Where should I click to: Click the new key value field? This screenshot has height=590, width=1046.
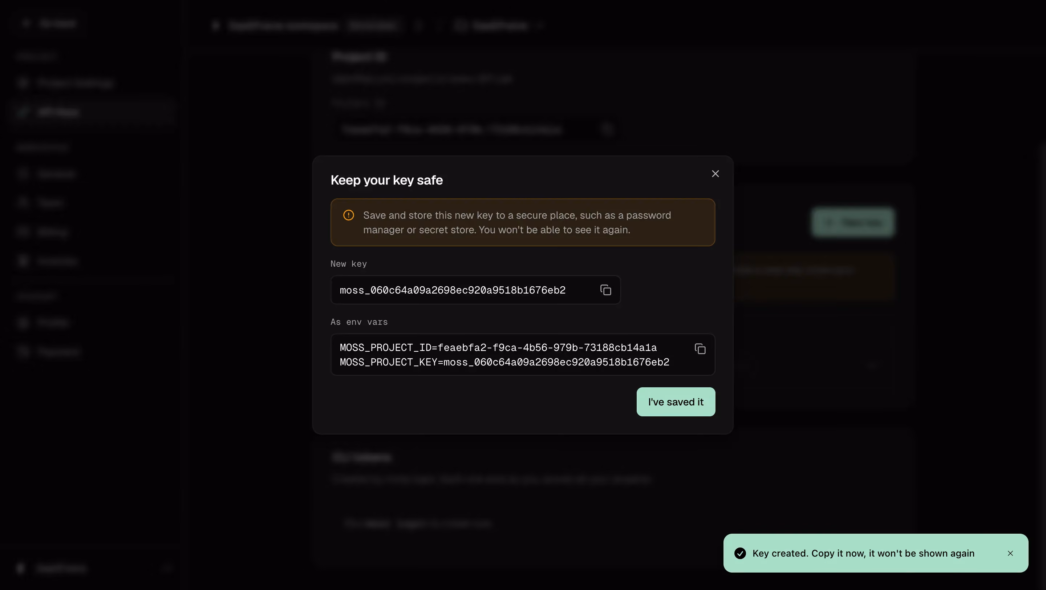(475, 290)
